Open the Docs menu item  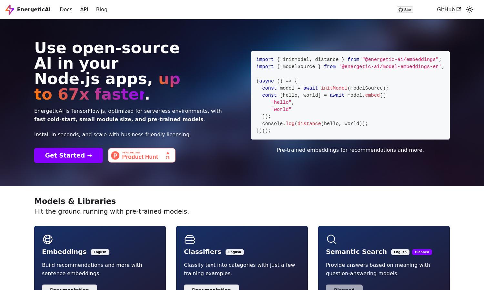coord(66,10)
